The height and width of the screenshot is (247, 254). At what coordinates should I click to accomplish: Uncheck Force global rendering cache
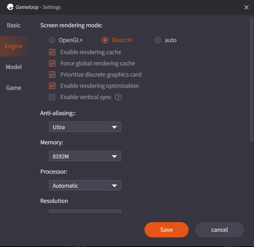(x=52, y=63)
